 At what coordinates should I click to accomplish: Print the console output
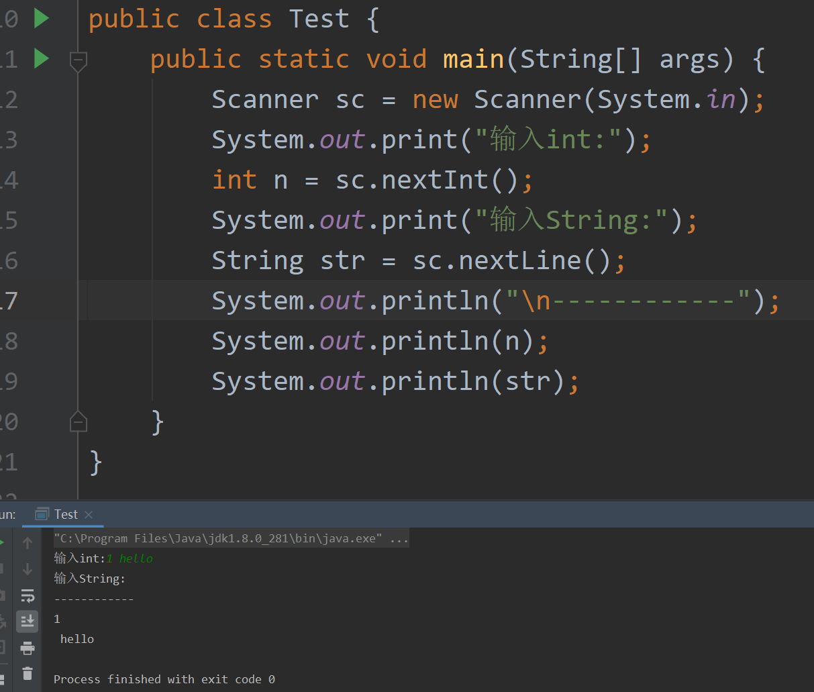pyautogui.click(x=27, y=647)
